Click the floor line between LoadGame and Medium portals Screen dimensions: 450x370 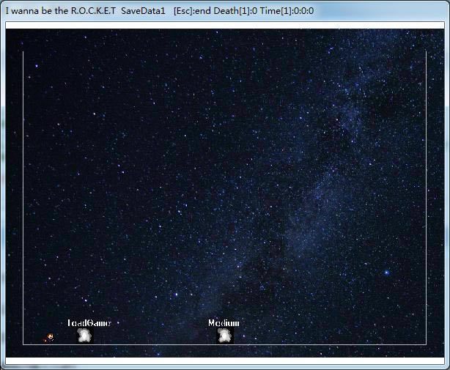[154, 344]
